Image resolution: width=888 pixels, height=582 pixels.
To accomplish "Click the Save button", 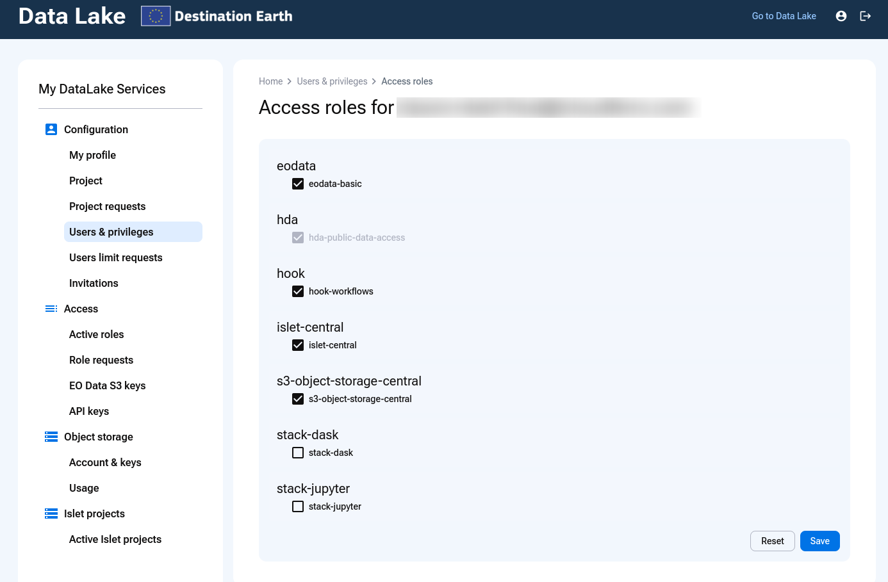I will [x=820, y=541].
